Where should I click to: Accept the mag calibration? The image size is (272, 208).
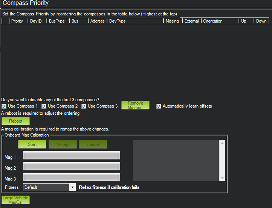click(63, 144)
